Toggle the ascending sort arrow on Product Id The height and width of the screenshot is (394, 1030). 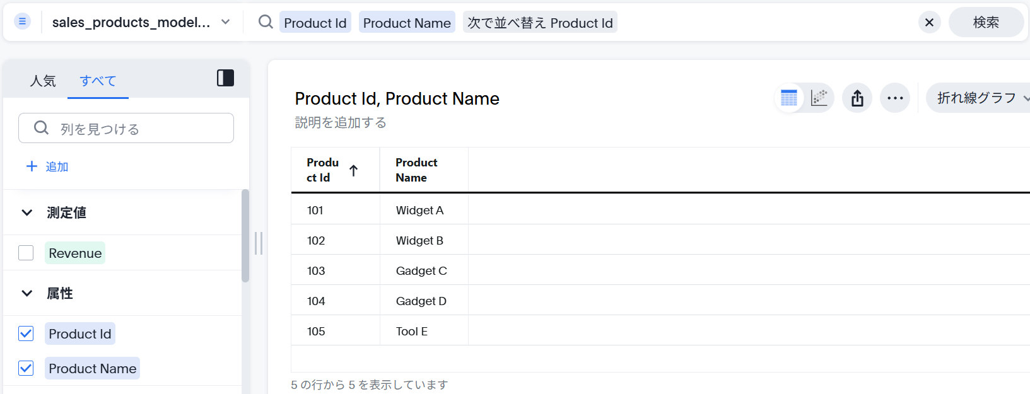[x=354, y=170]
